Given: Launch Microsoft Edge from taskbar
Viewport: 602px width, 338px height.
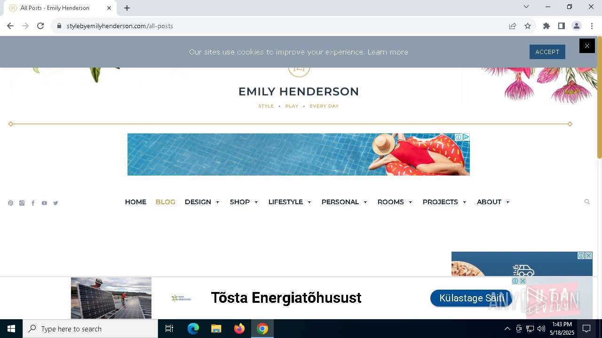Looking at the screenshot, I should pos(193,329).
